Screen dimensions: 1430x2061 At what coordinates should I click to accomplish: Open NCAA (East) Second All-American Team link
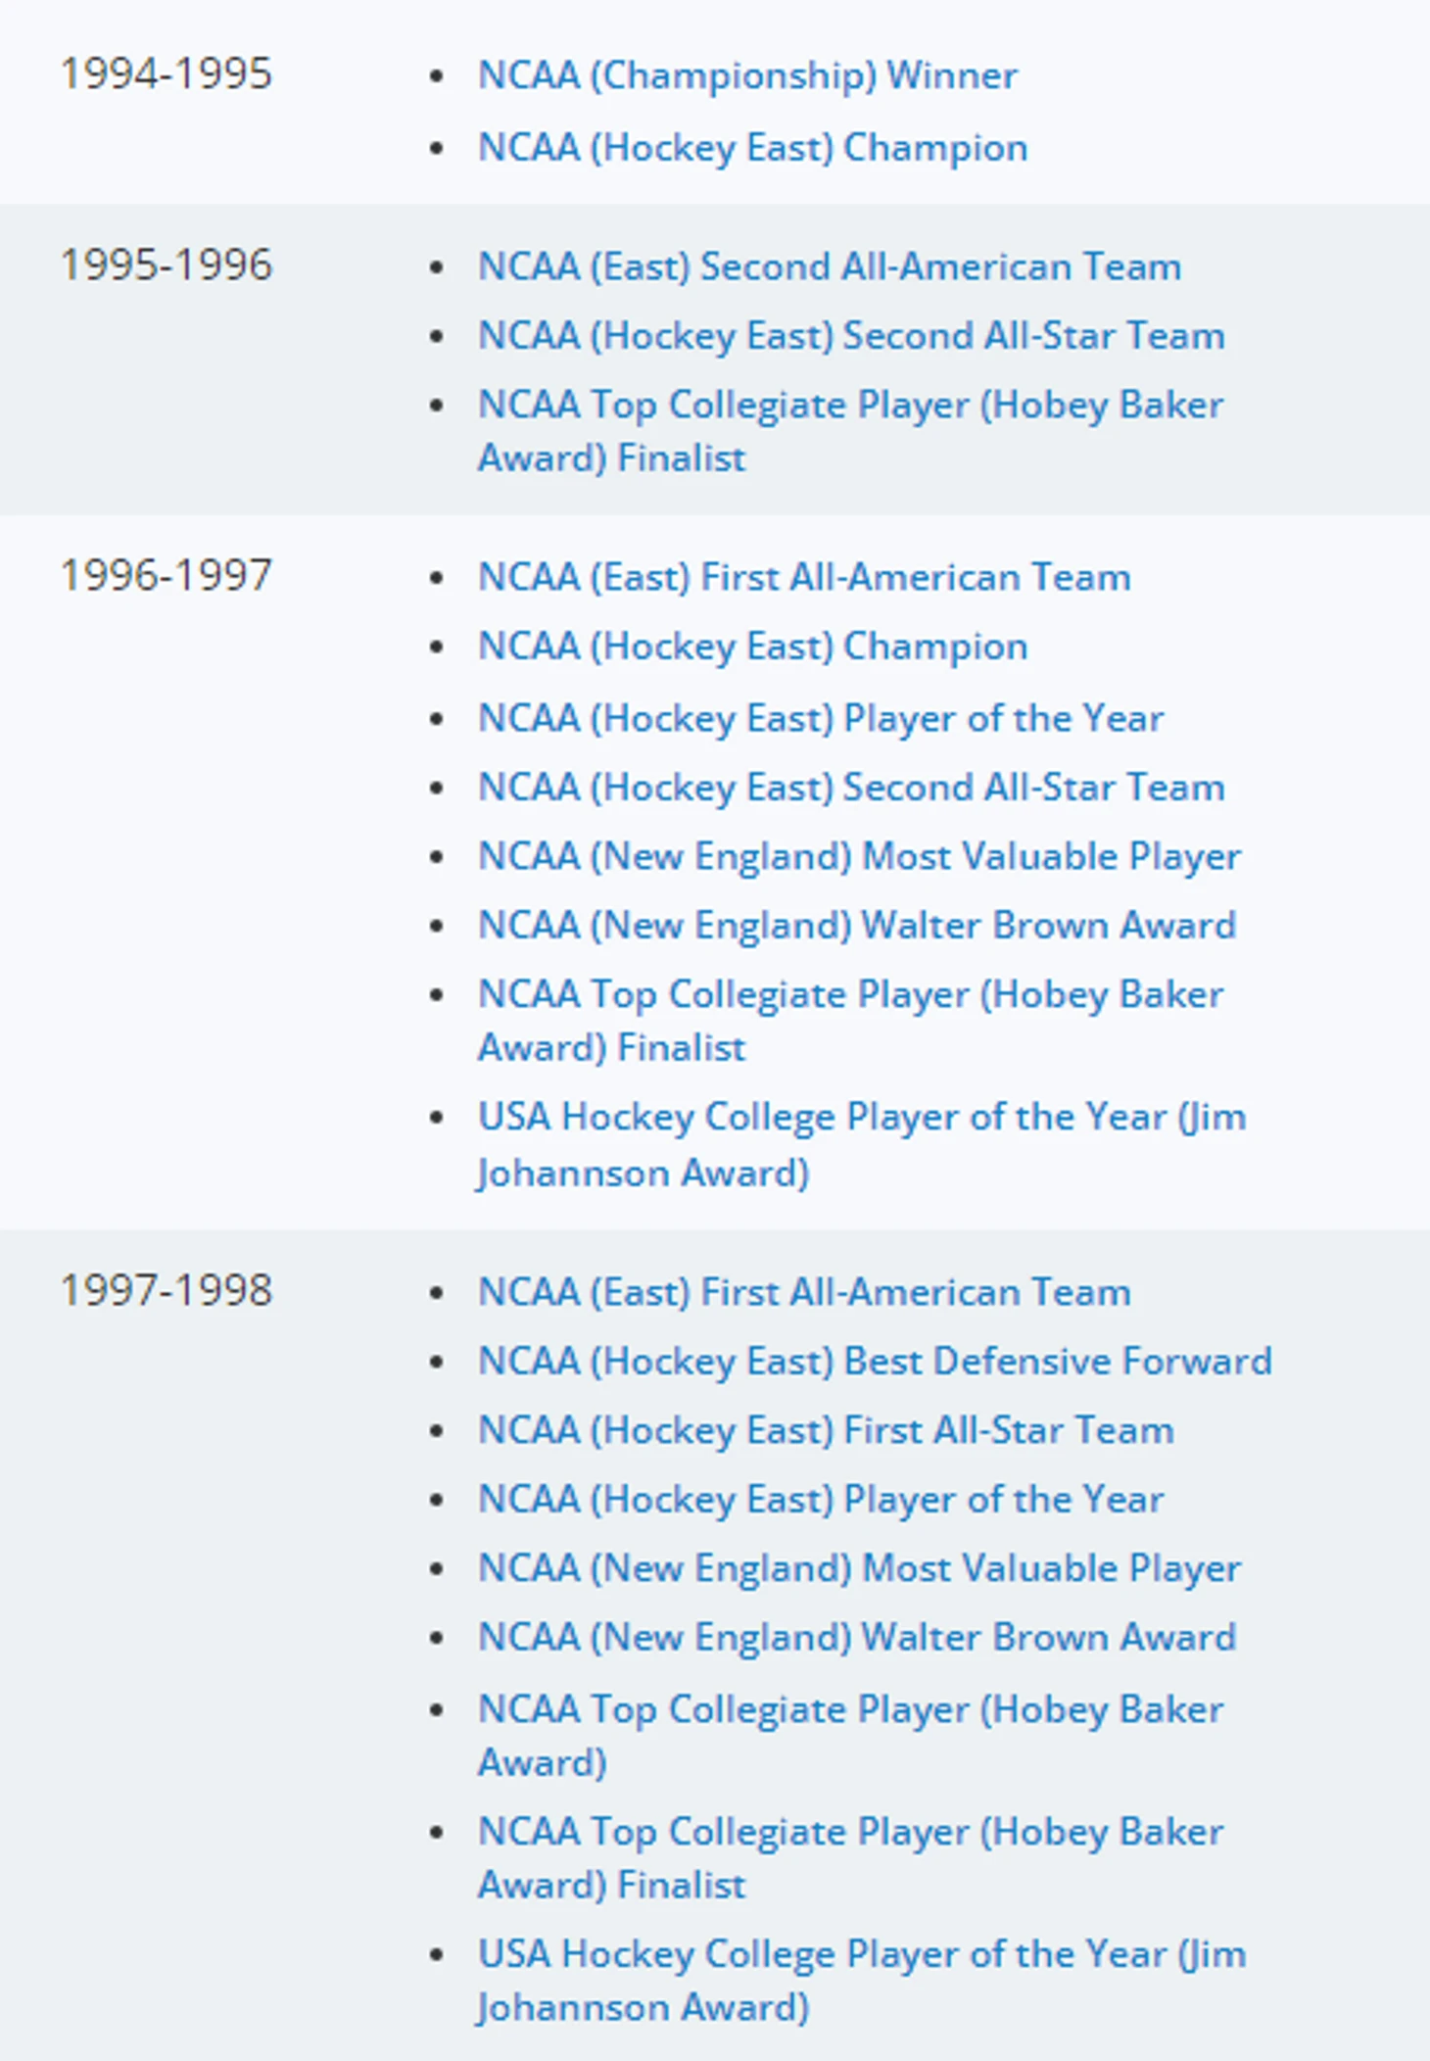point(829,266)
